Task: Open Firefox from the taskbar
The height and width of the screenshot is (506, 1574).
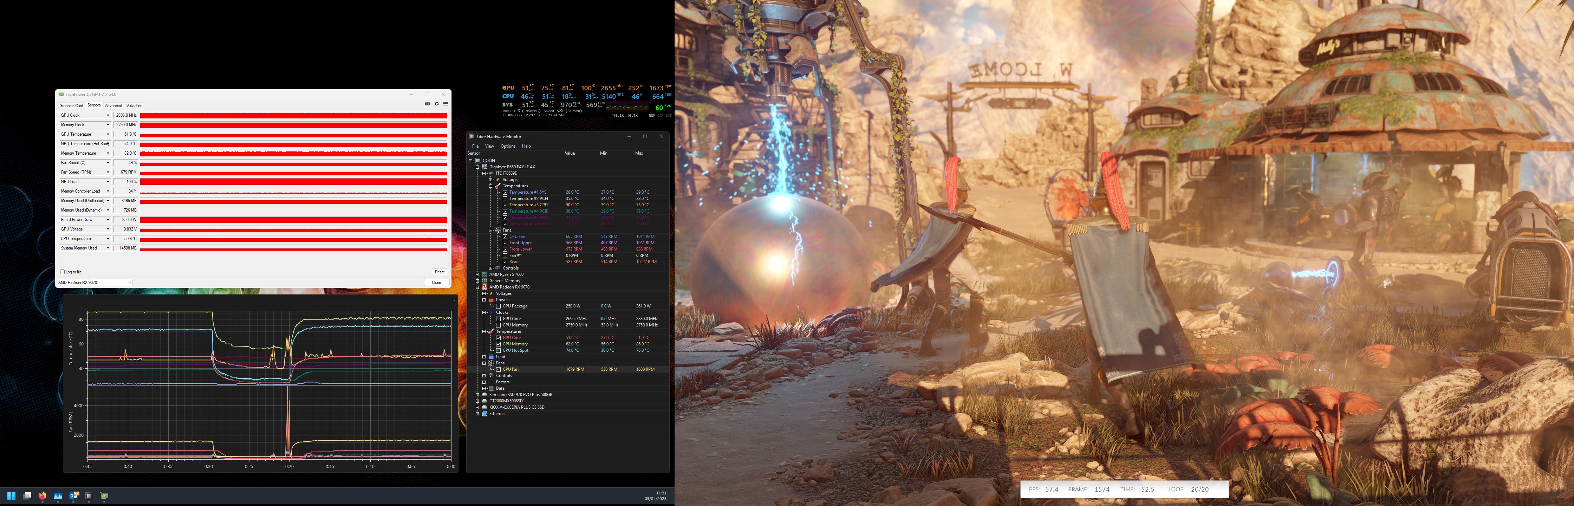Action: pos(42,495)
